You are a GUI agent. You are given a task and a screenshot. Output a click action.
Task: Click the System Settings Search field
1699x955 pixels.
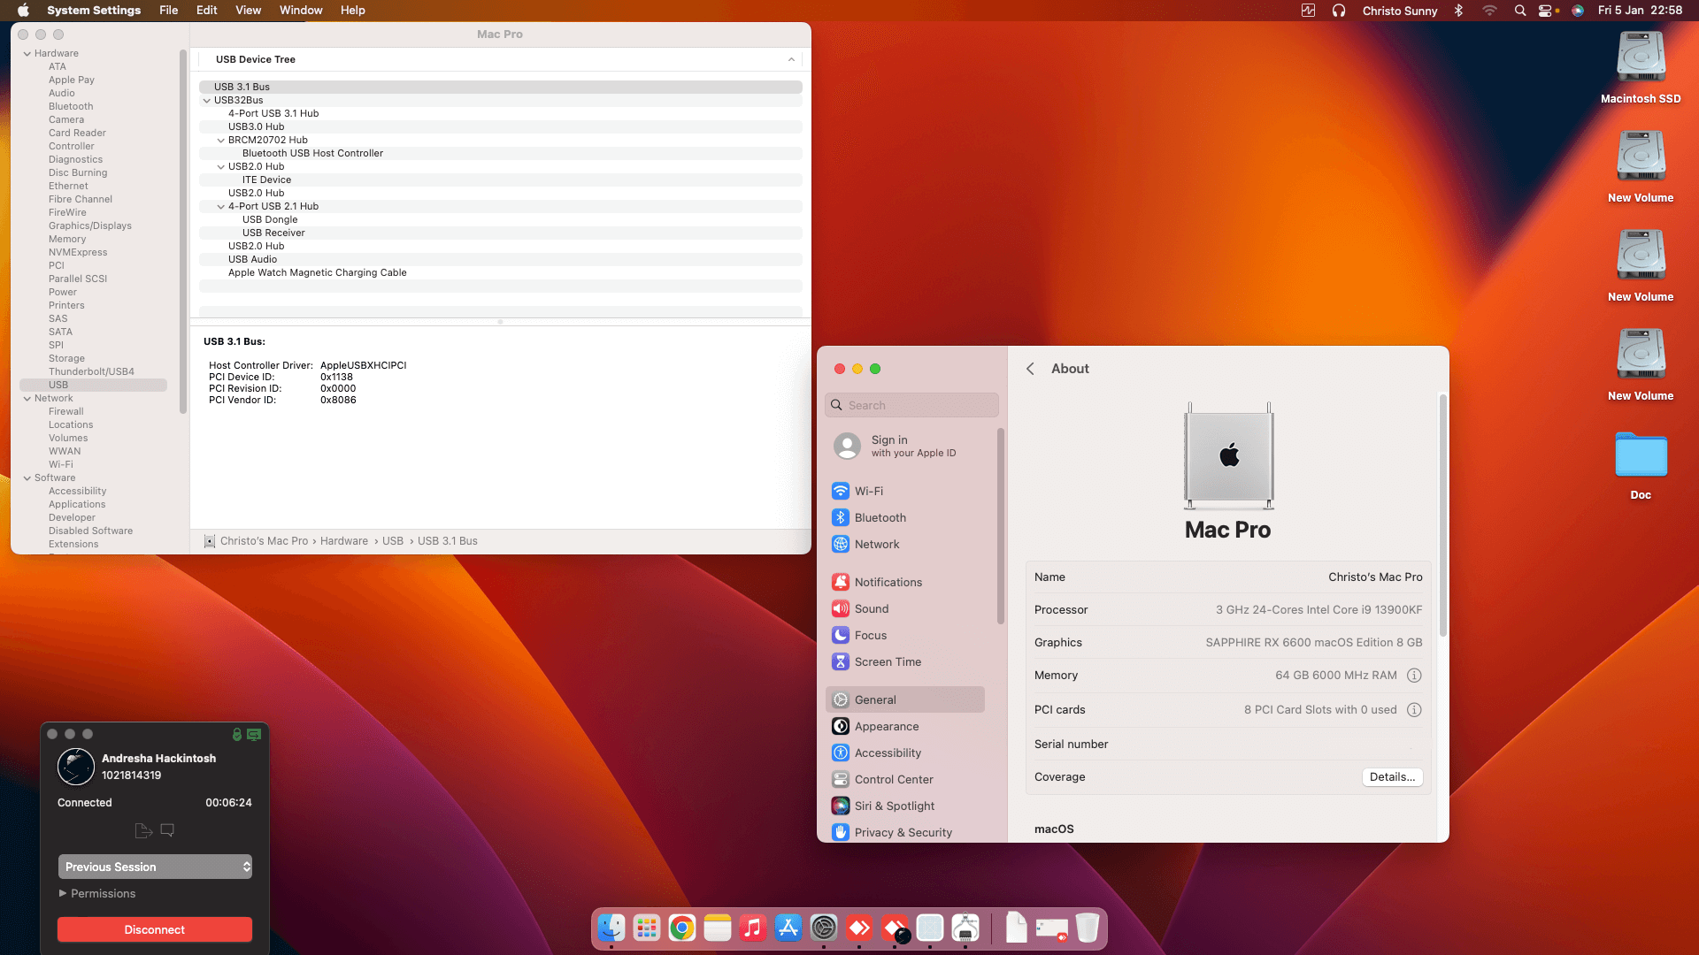point(911,405)
